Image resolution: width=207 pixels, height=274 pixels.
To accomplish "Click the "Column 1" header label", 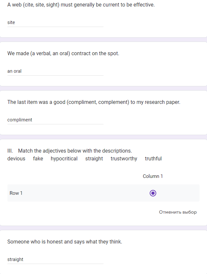I will click(x=153, y=176).
